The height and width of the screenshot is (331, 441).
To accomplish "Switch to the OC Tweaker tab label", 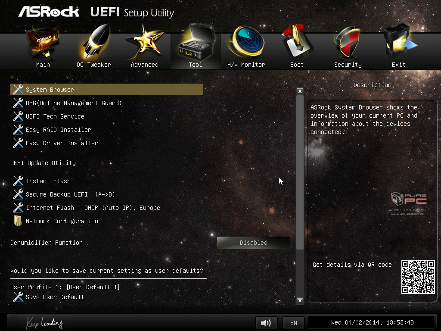I will tap(94, 65).
